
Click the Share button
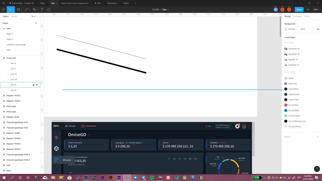coord(299,10)
